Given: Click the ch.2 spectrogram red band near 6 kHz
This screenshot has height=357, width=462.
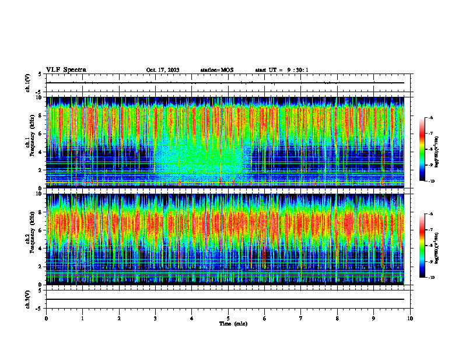Looking at the screenshot, I should point(225,224).
